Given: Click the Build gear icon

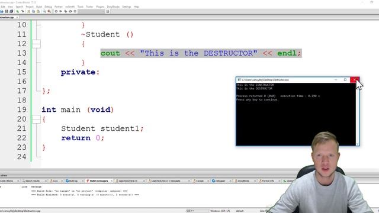Looking at the screenshot, I should click(56, 11).
